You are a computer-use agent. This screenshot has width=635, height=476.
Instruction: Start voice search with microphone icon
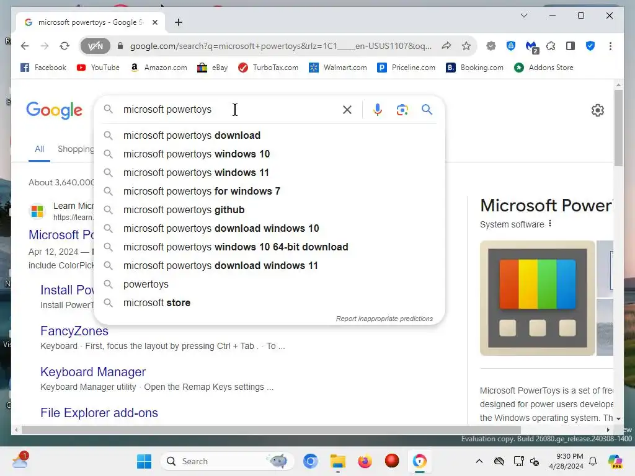pos(378,110)
